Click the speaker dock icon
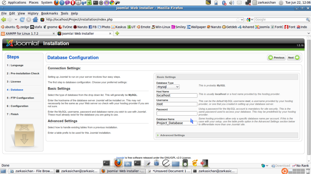The height and width of the screenshot is (174, 311). pyautogui.click(x=185, y=163)
